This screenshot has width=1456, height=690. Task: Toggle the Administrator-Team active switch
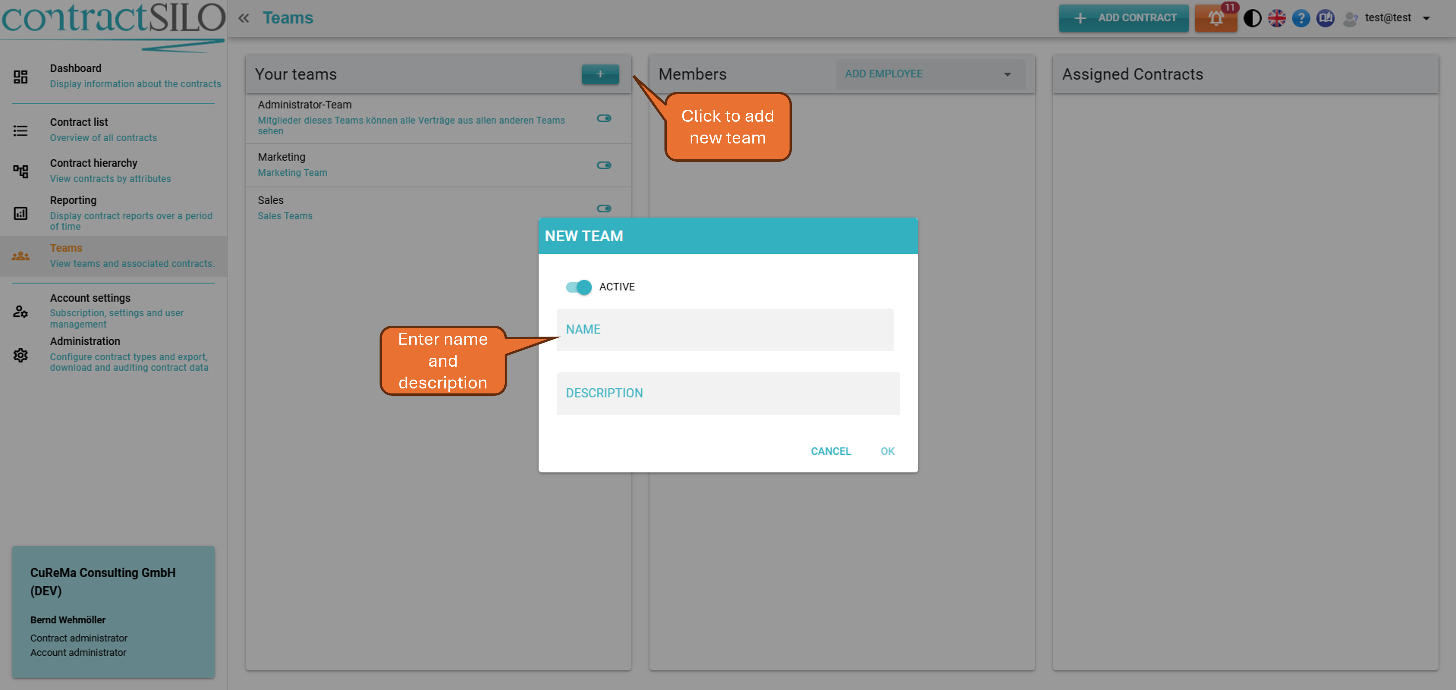[x=604, y=118]
